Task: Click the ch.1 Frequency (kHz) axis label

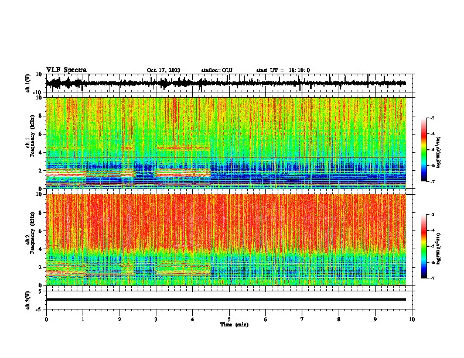Action: coord(30,136)
